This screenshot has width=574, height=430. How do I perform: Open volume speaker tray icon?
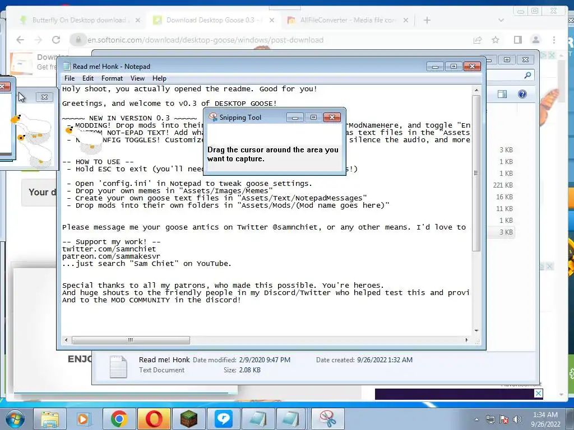(x=517, y=419)
